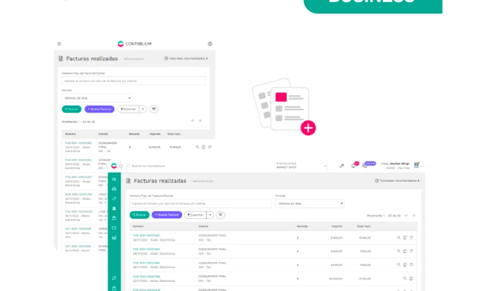Open notifications bell in desktop top bar
This screenshot has width=486, height=291.
[354, 166]
